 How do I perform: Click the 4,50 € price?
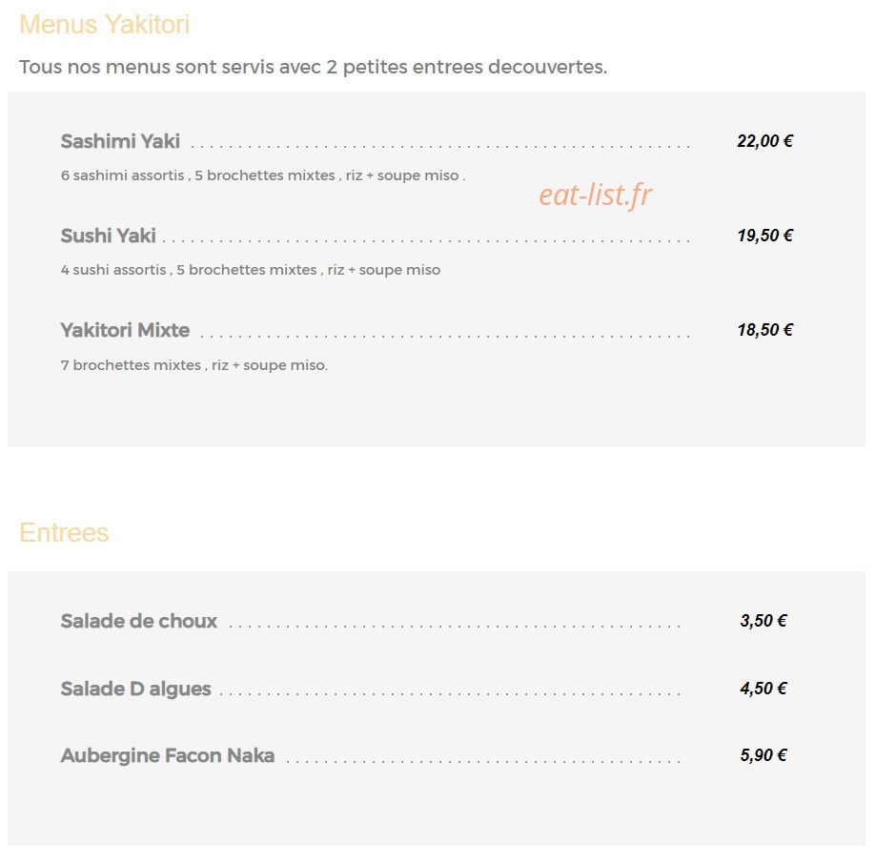coord(763,688)
